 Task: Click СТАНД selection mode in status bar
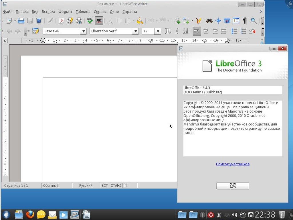[116, 186]
